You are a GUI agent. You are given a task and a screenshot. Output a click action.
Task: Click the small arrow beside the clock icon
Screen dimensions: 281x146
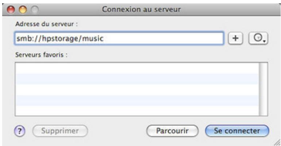264,42
